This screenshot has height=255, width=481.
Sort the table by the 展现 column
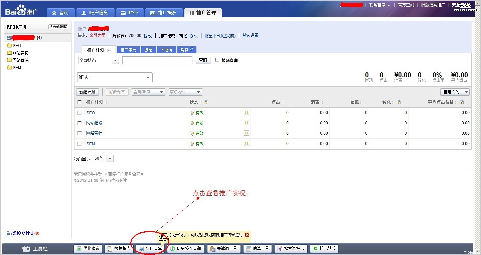coord(356,102)
